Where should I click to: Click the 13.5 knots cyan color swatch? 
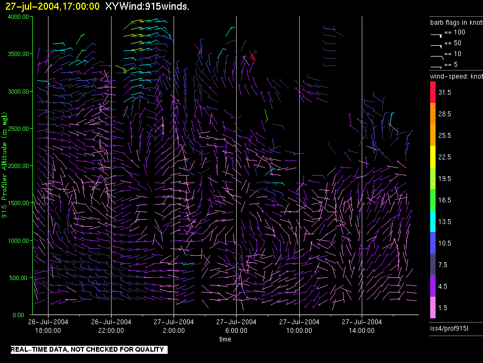tap(433, 221)
